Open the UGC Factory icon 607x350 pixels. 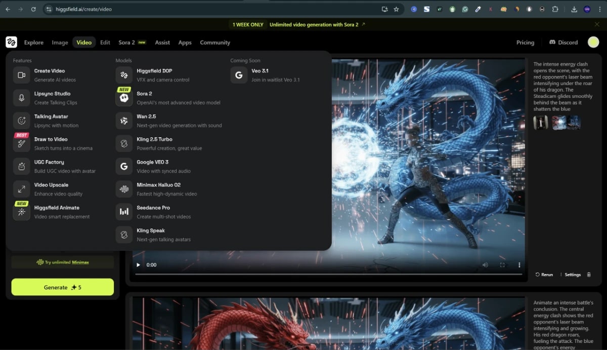point(22,166)
